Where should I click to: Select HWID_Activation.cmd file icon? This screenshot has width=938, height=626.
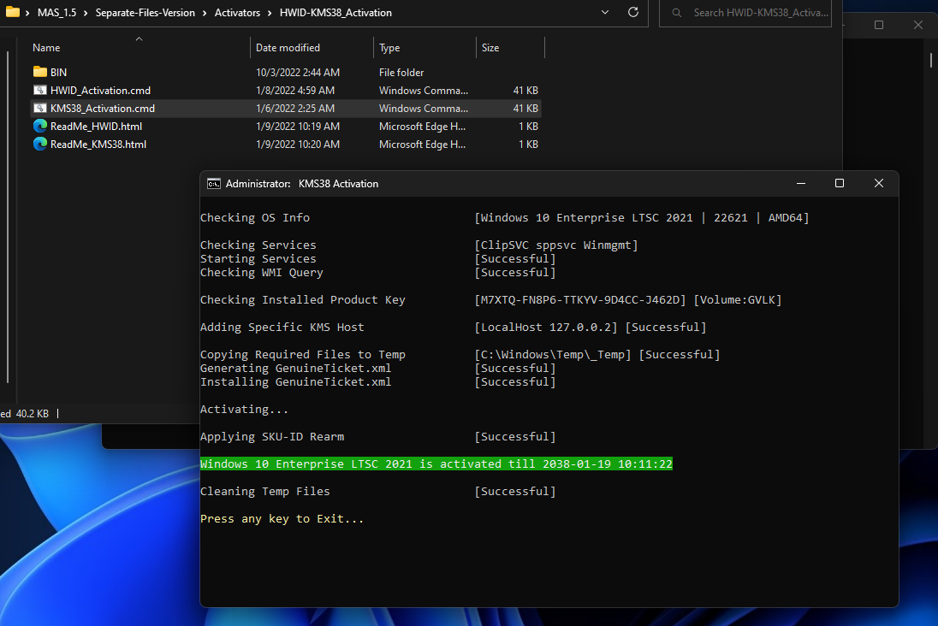40,91
